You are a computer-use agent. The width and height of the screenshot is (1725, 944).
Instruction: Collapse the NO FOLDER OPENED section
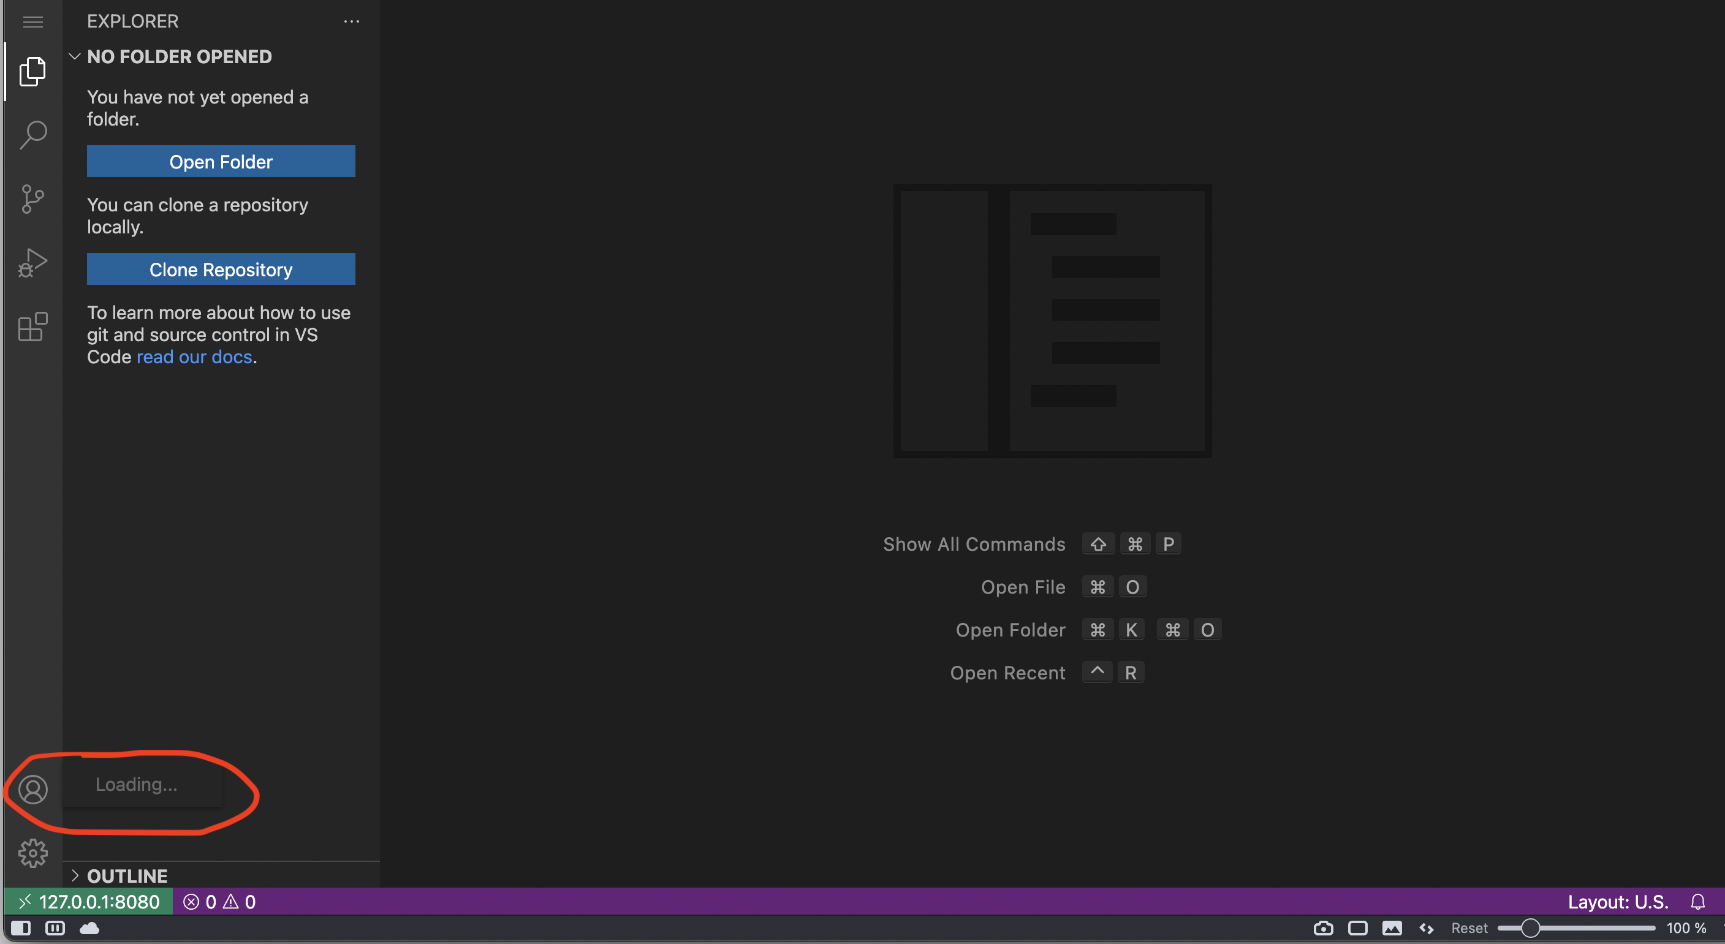click(75, 56)
